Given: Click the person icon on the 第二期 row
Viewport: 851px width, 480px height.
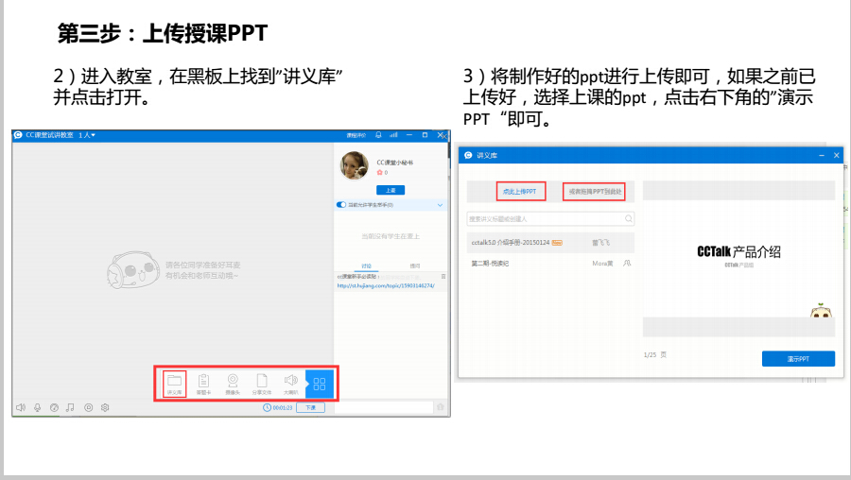Looking at the screenshot, I should click(x=627, y=263).
